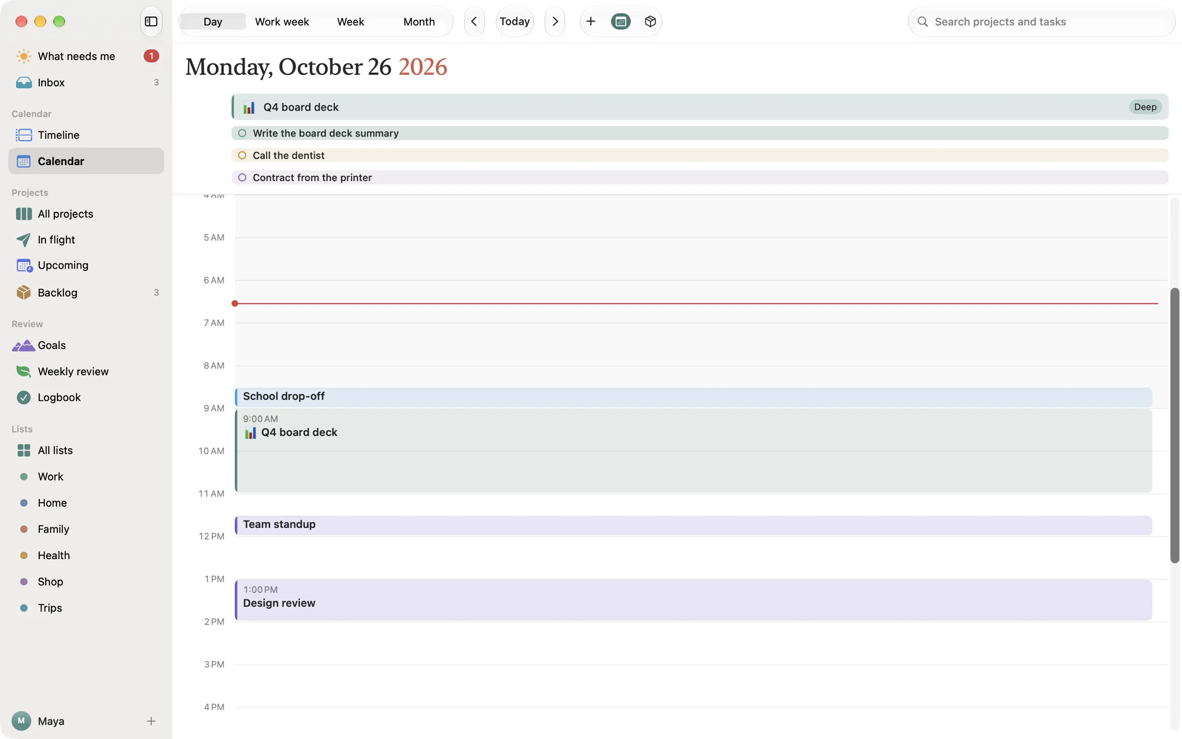Toggle the sidebar panel icon
Screen dimensions: 1182x739
[x=151, y=21]
